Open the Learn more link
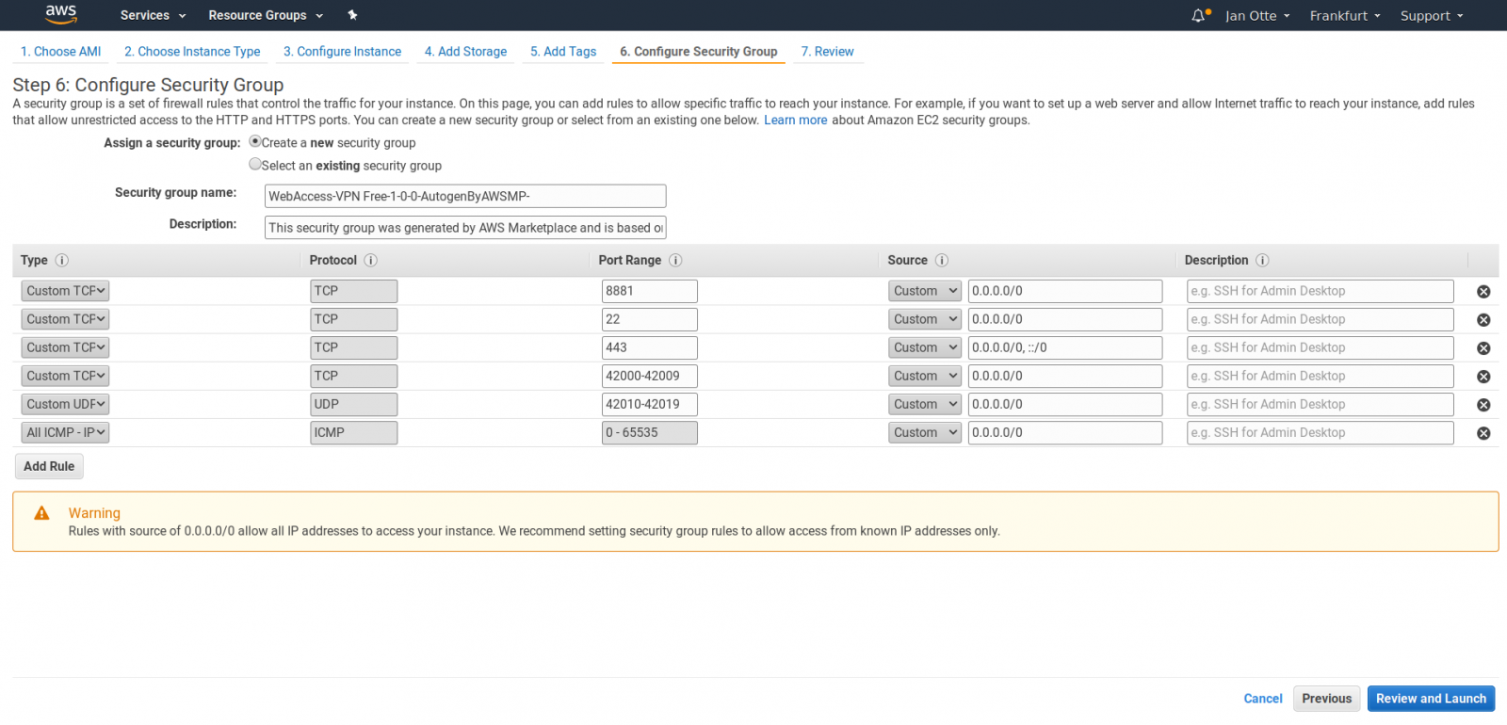Viewport: 1507px width, 725px height. 795,121
